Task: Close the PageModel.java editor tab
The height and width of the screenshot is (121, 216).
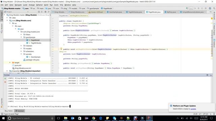Action: pos(162,12)
